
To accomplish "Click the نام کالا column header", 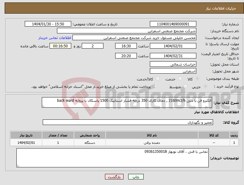I will (x=152, y=135).
